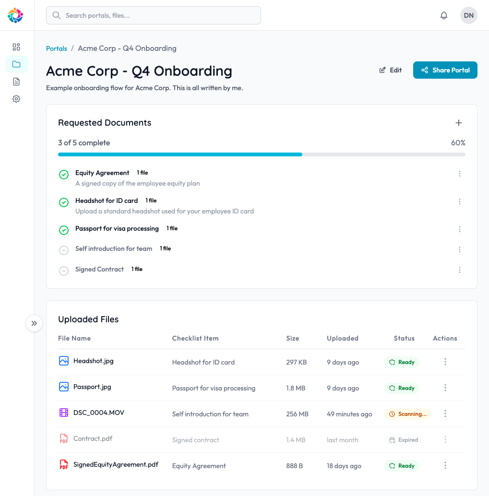
Task: Open the DN user avatar menu
Action: point(468,15)
